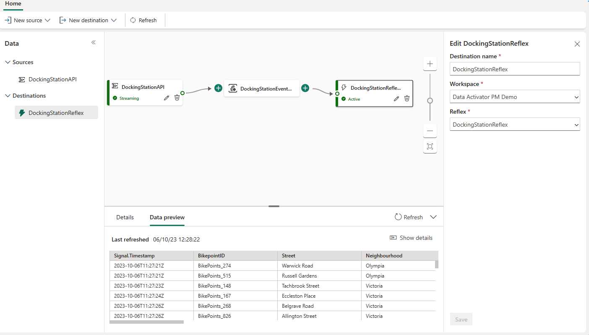Open the New source dropdown
This screenshot has width=589, height=335.
[27, 20]
